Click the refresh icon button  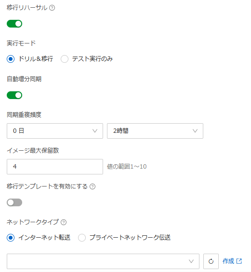click(x=211, y=261)
